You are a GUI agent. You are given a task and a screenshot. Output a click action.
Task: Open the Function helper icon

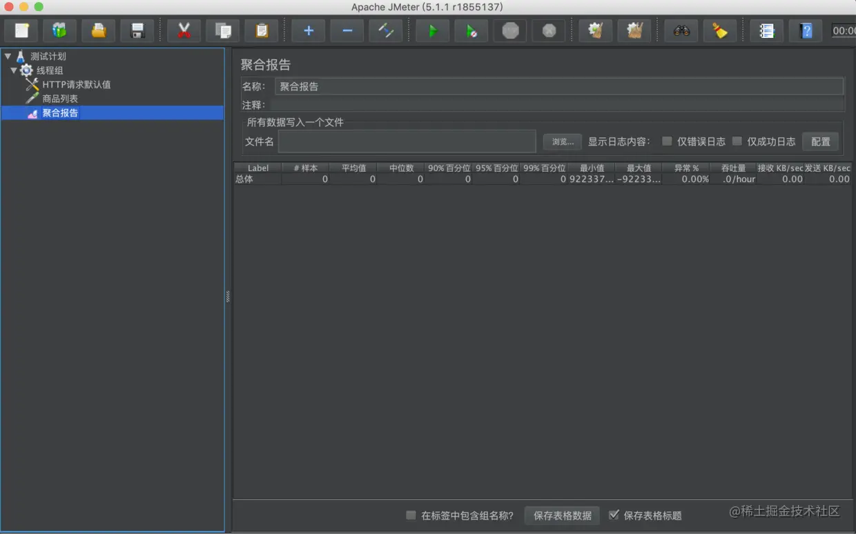(767, 31)
